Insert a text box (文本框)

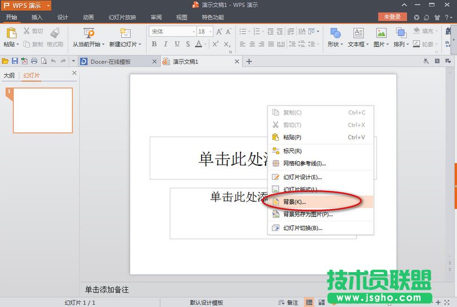tap(358, 33)
